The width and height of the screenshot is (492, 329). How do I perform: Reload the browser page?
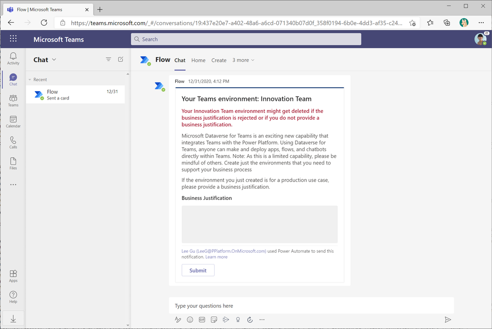tap(44, 23)
